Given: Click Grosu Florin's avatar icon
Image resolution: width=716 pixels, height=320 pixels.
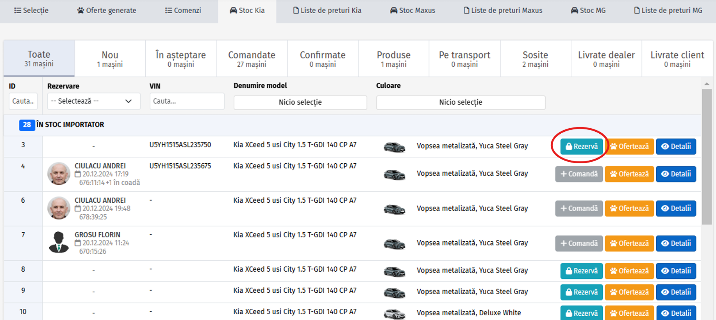Looking at the screenshot, I should 59,242.
